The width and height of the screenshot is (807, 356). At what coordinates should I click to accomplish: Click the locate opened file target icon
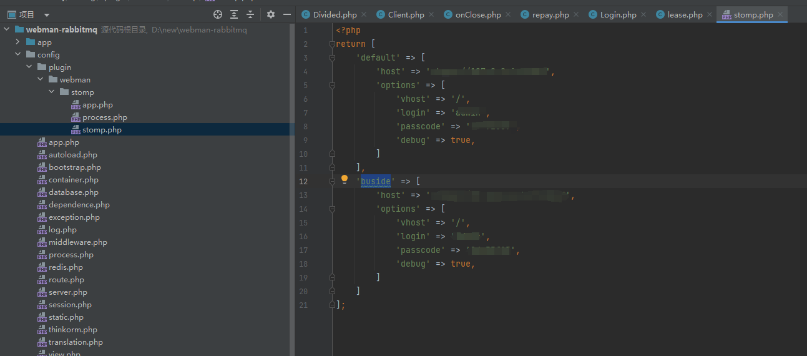point(217,14)
